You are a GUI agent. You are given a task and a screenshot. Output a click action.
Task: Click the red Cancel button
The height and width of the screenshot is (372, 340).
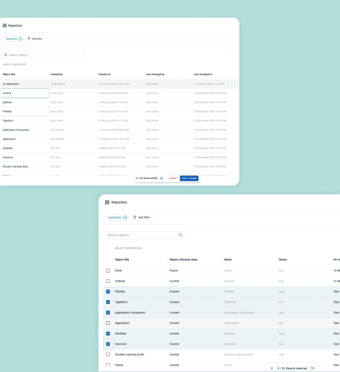[173, 178]
